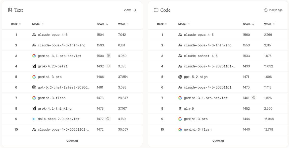This screenshot has height=148, width=289.
Task: Sort Code table by Rank column
Action: click(x=162, y=24)
